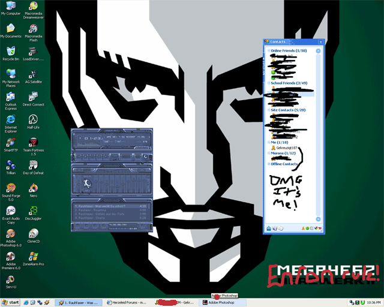This screenshot has width=384, height=307.
Task: Select the Macromedia Dreamweaver shortcut
Action: (x=34, y=10)
